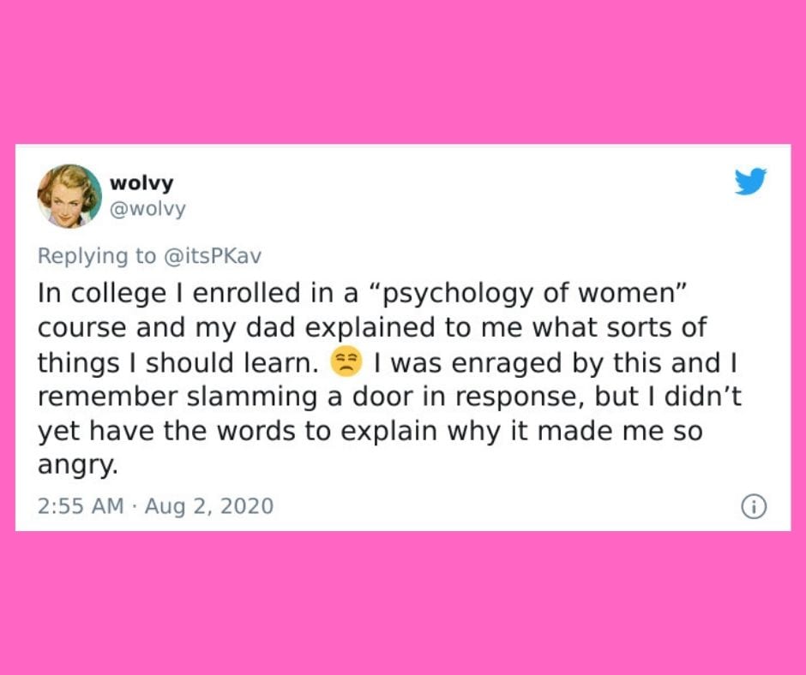The width and height of the screenshot is (806, 675).
Task: Click the bold display name wolvy
Action: click(x=141, y=182)
